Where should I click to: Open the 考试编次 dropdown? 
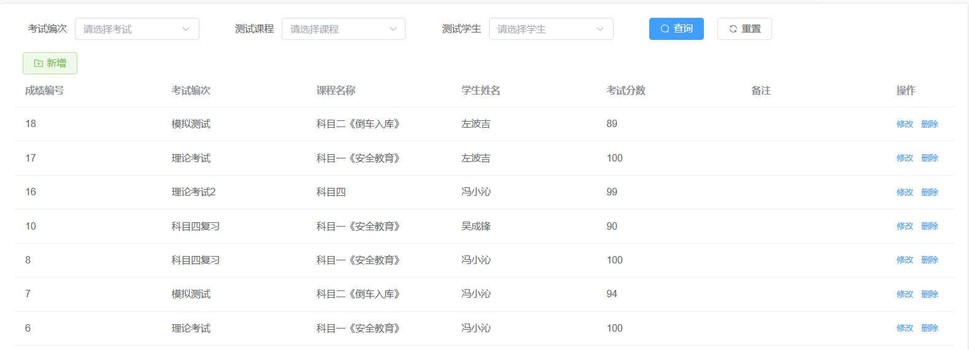[x=137, y=29]
